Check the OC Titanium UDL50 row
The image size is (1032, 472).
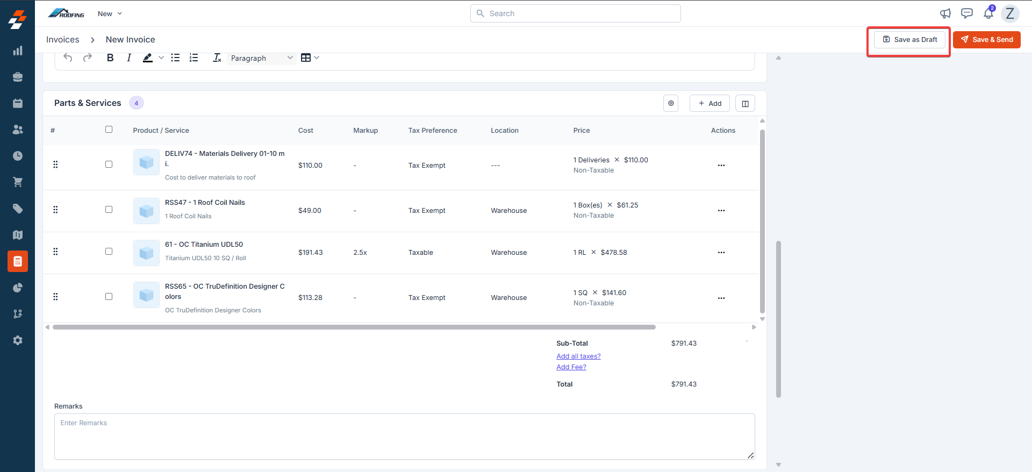coord(109,252)
